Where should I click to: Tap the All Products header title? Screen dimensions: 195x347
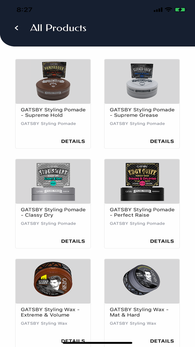tap(58, 28)
